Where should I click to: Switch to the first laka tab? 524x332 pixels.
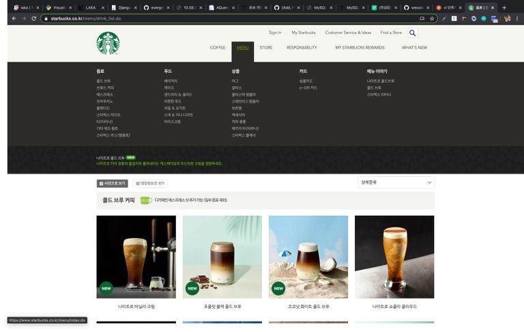coord(26,8)
